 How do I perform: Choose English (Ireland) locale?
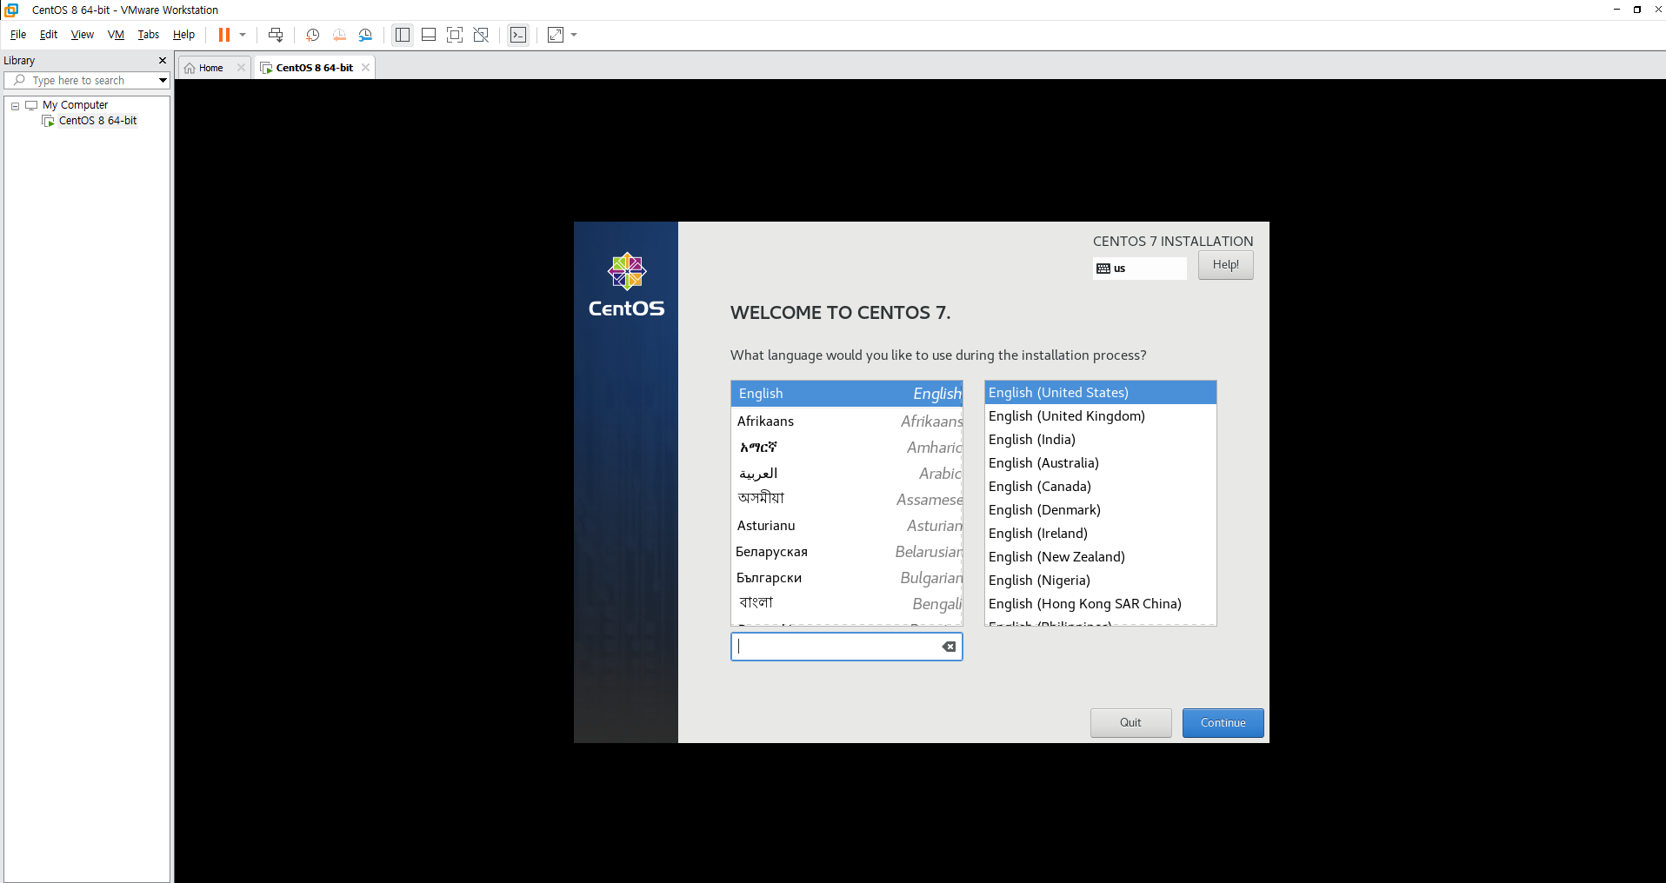point(1100,534)
